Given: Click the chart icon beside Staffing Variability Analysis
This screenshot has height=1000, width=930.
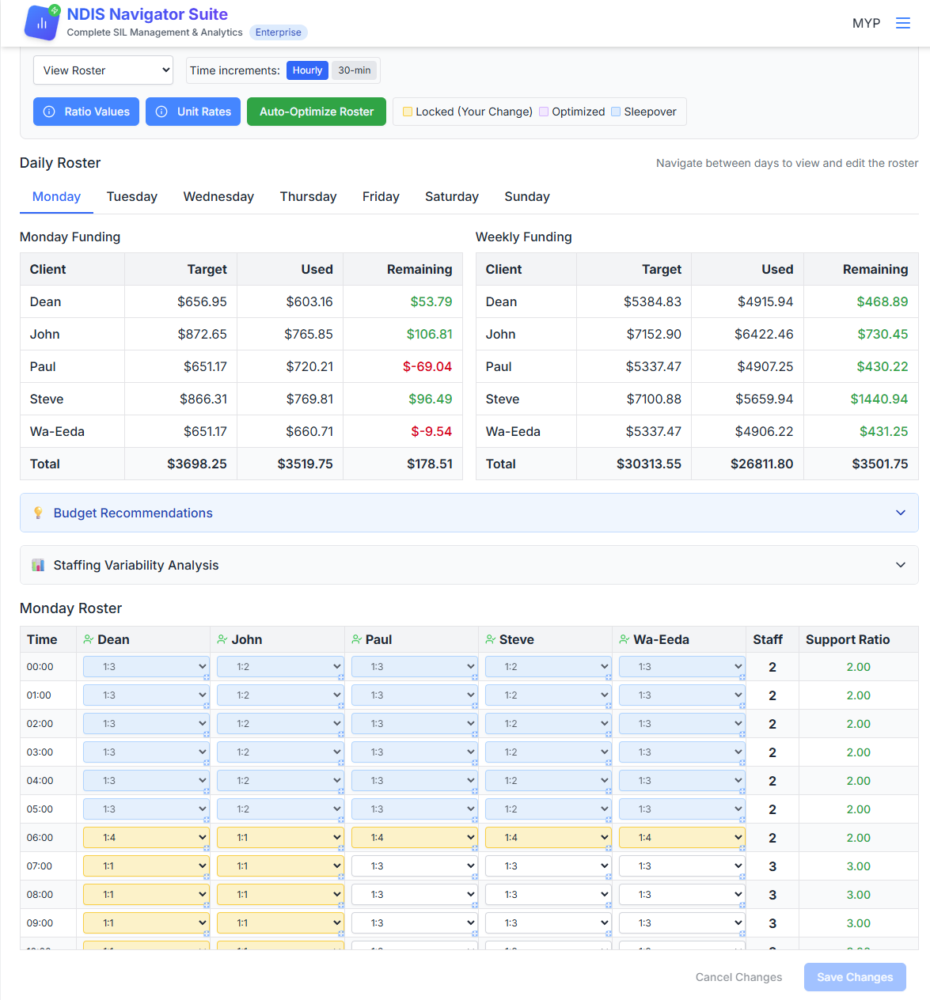Looking at the screenshot, I should [37, 565].
